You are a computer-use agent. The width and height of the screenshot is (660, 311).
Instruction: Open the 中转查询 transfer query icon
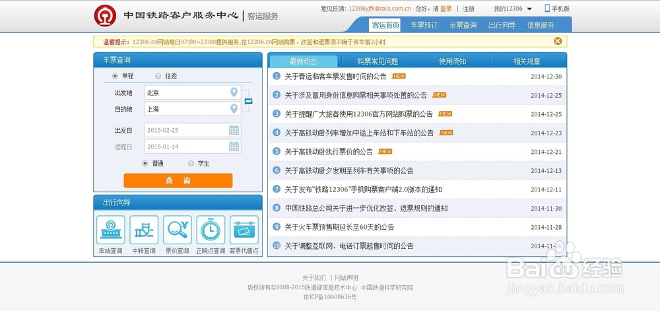coord(144,230)
